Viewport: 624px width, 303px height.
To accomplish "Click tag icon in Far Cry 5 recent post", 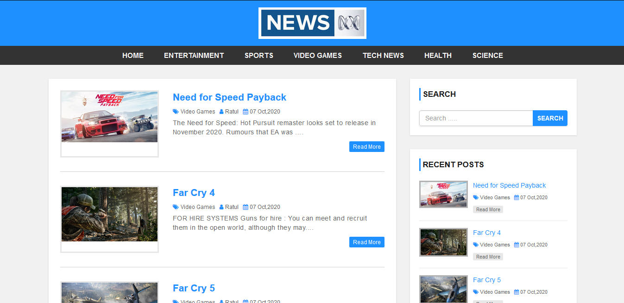I will click(476, 292).
